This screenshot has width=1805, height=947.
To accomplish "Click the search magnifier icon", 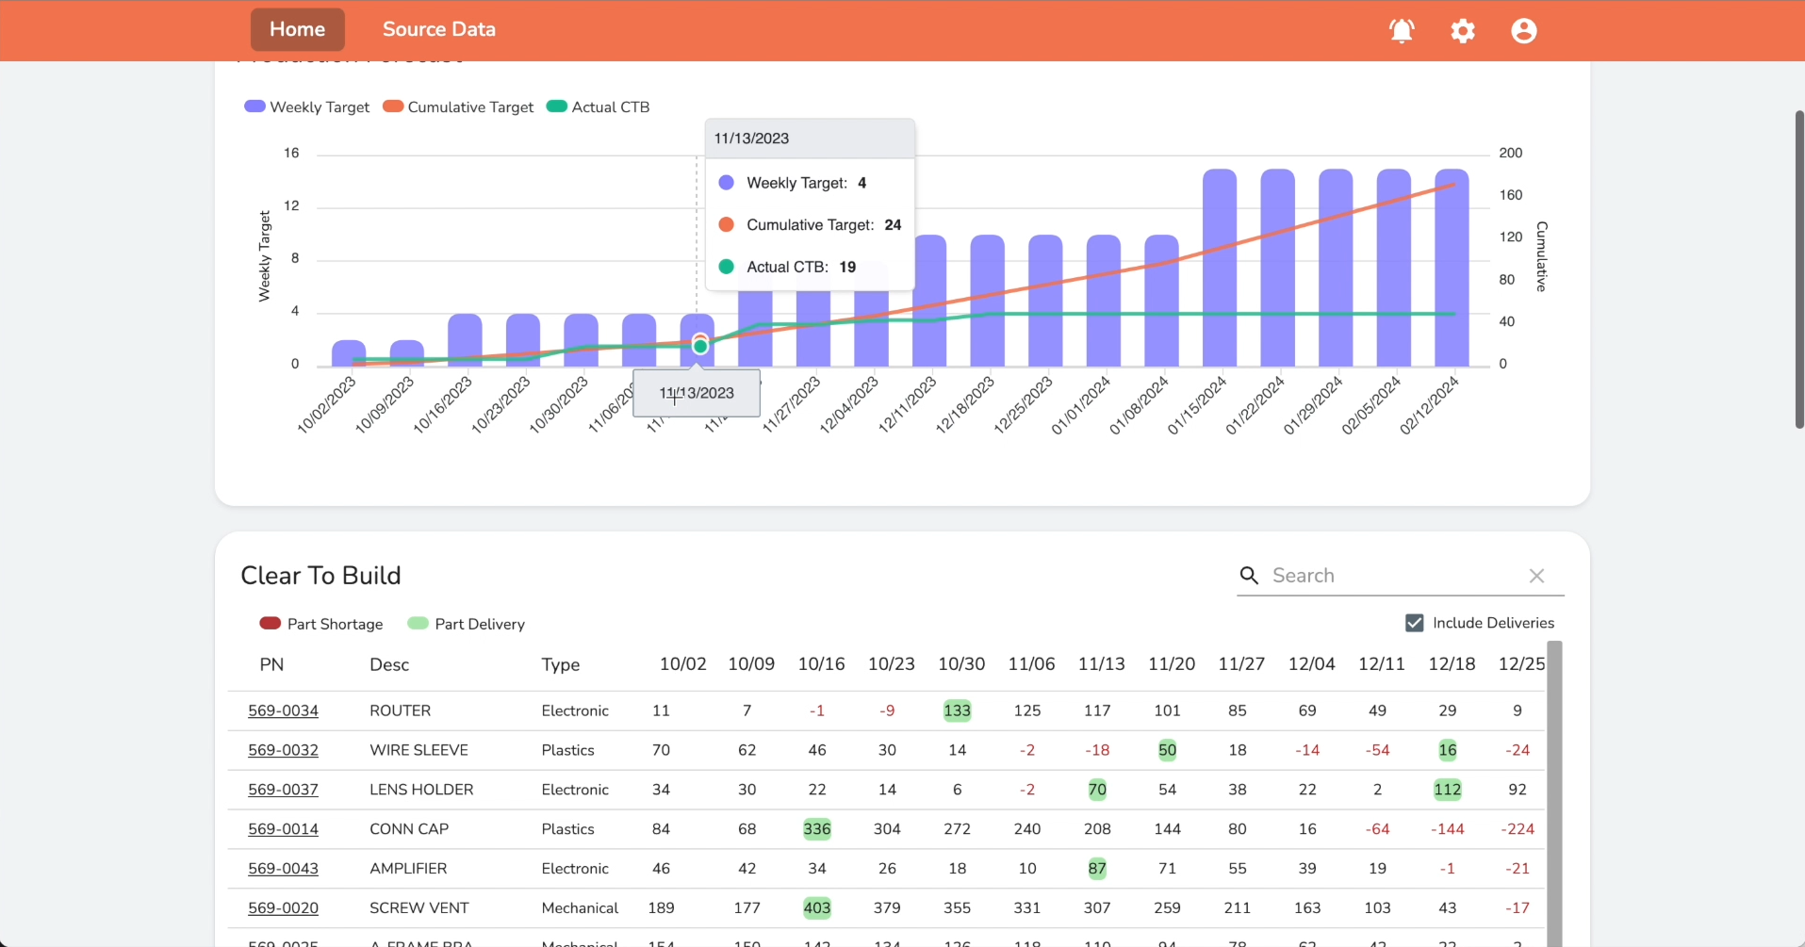I will (1249, 575).
